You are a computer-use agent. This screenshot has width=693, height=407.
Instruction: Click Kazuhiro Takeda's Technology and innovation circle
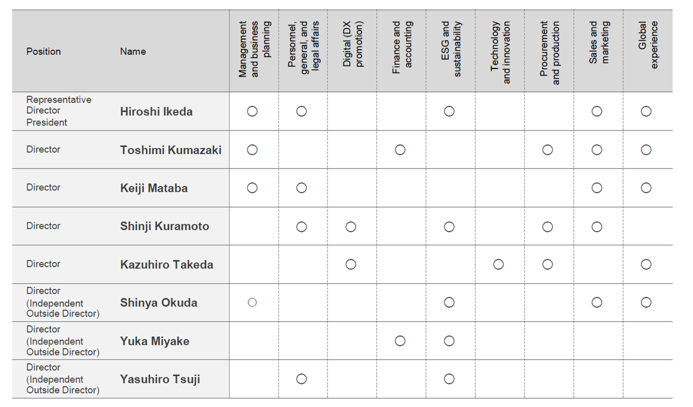[x=499, y=265]
